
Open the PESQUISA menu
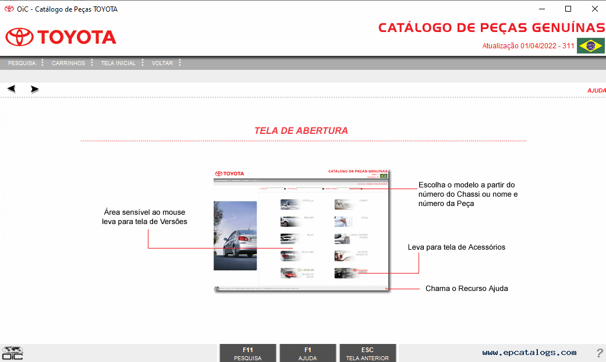[22, 63]
